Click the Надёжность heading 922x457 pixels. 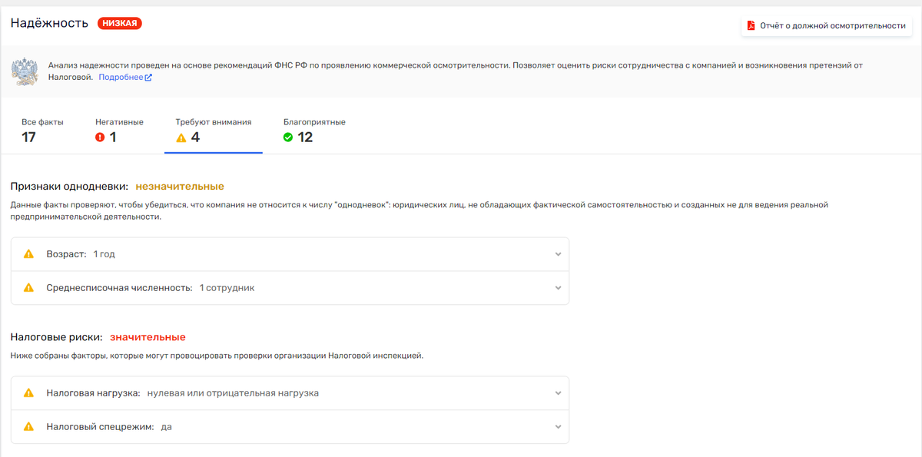click(49, 24)
